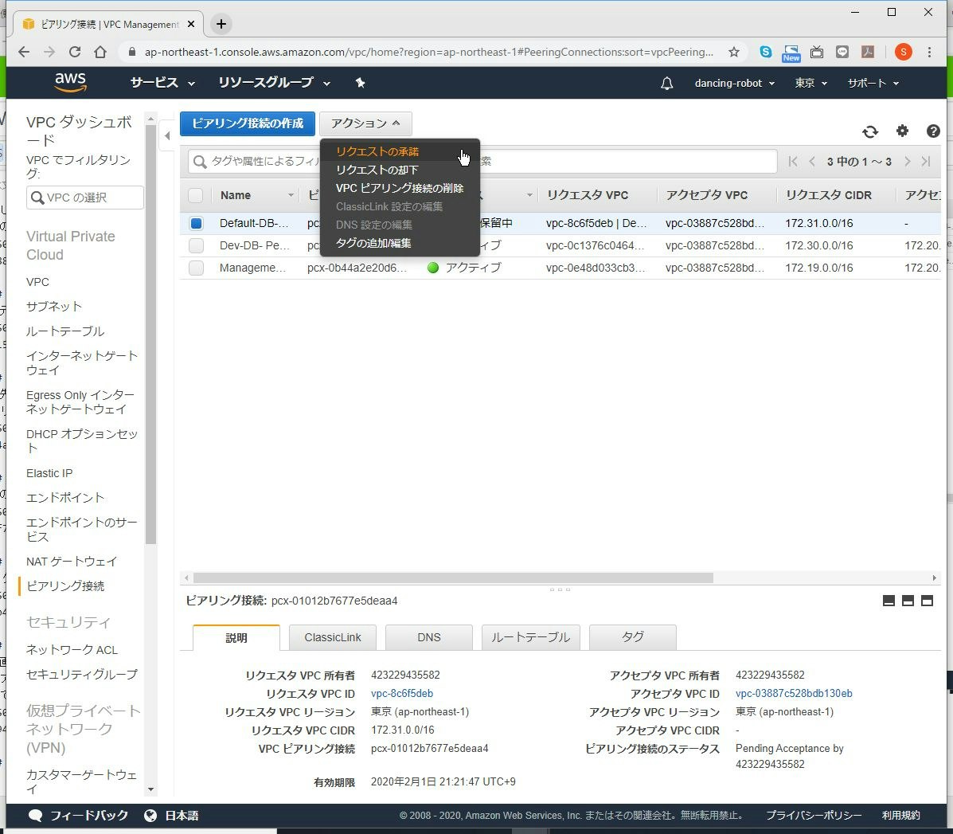Open the VPC の選択 filter box
Screen dimensions: 953x834
click(85, 198)
